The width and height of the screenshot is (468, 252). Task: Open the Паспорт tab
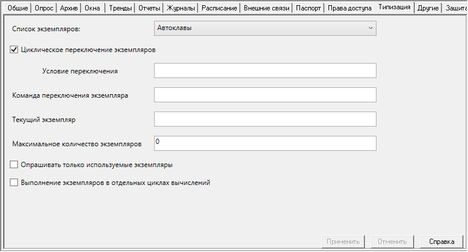coord(308,8)
